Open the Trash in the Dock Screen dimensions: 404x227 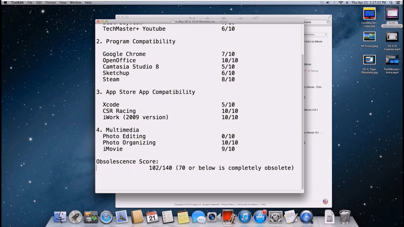(x=345, y=217)
